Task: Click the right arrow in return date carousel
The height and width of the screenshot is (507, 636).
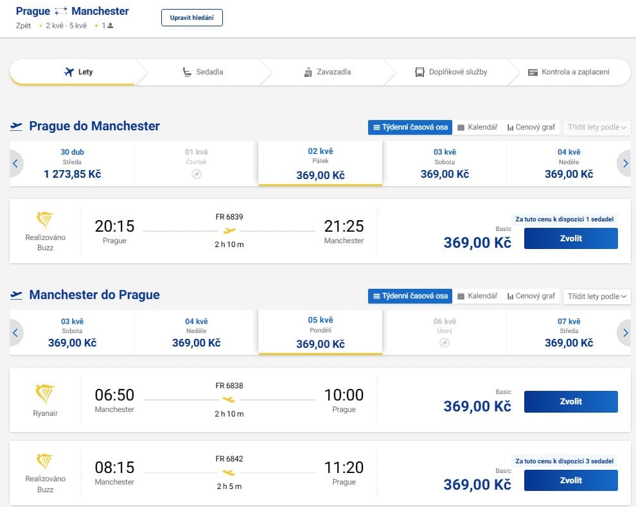Action: (x=624, y=332)
